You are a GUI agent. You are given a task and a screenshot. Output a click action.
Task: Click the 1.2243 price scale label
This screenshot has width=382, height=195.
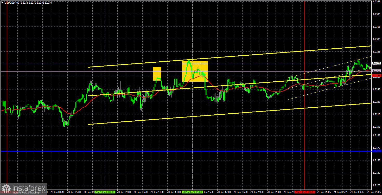(377, 89)
